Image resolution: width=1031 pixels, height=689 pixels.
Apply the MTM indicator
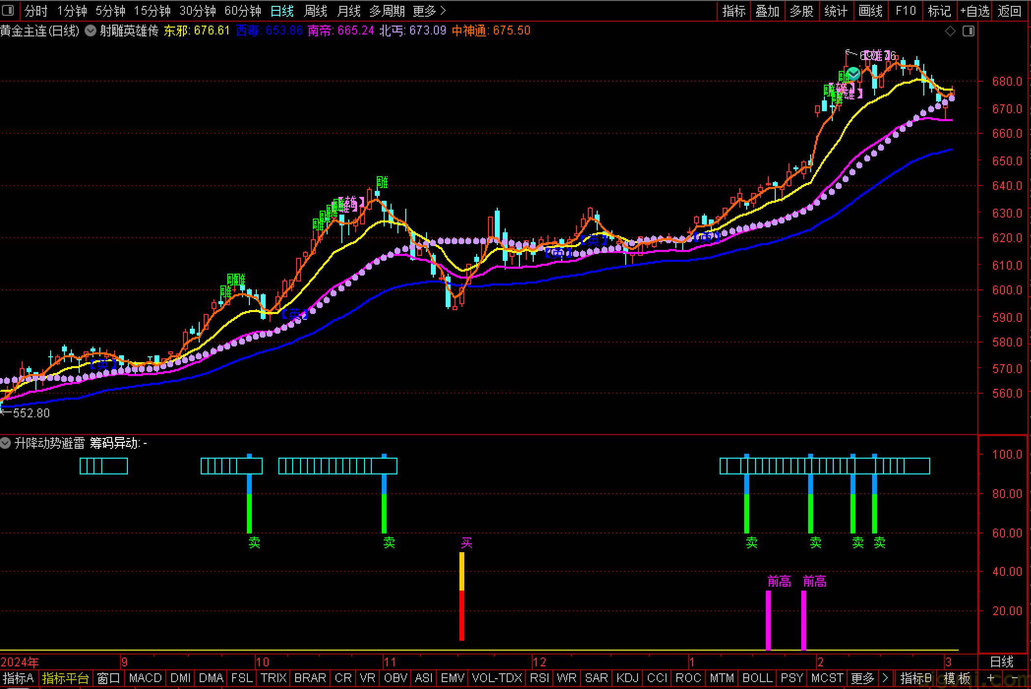pyautogui.click(x=722, y=678)
